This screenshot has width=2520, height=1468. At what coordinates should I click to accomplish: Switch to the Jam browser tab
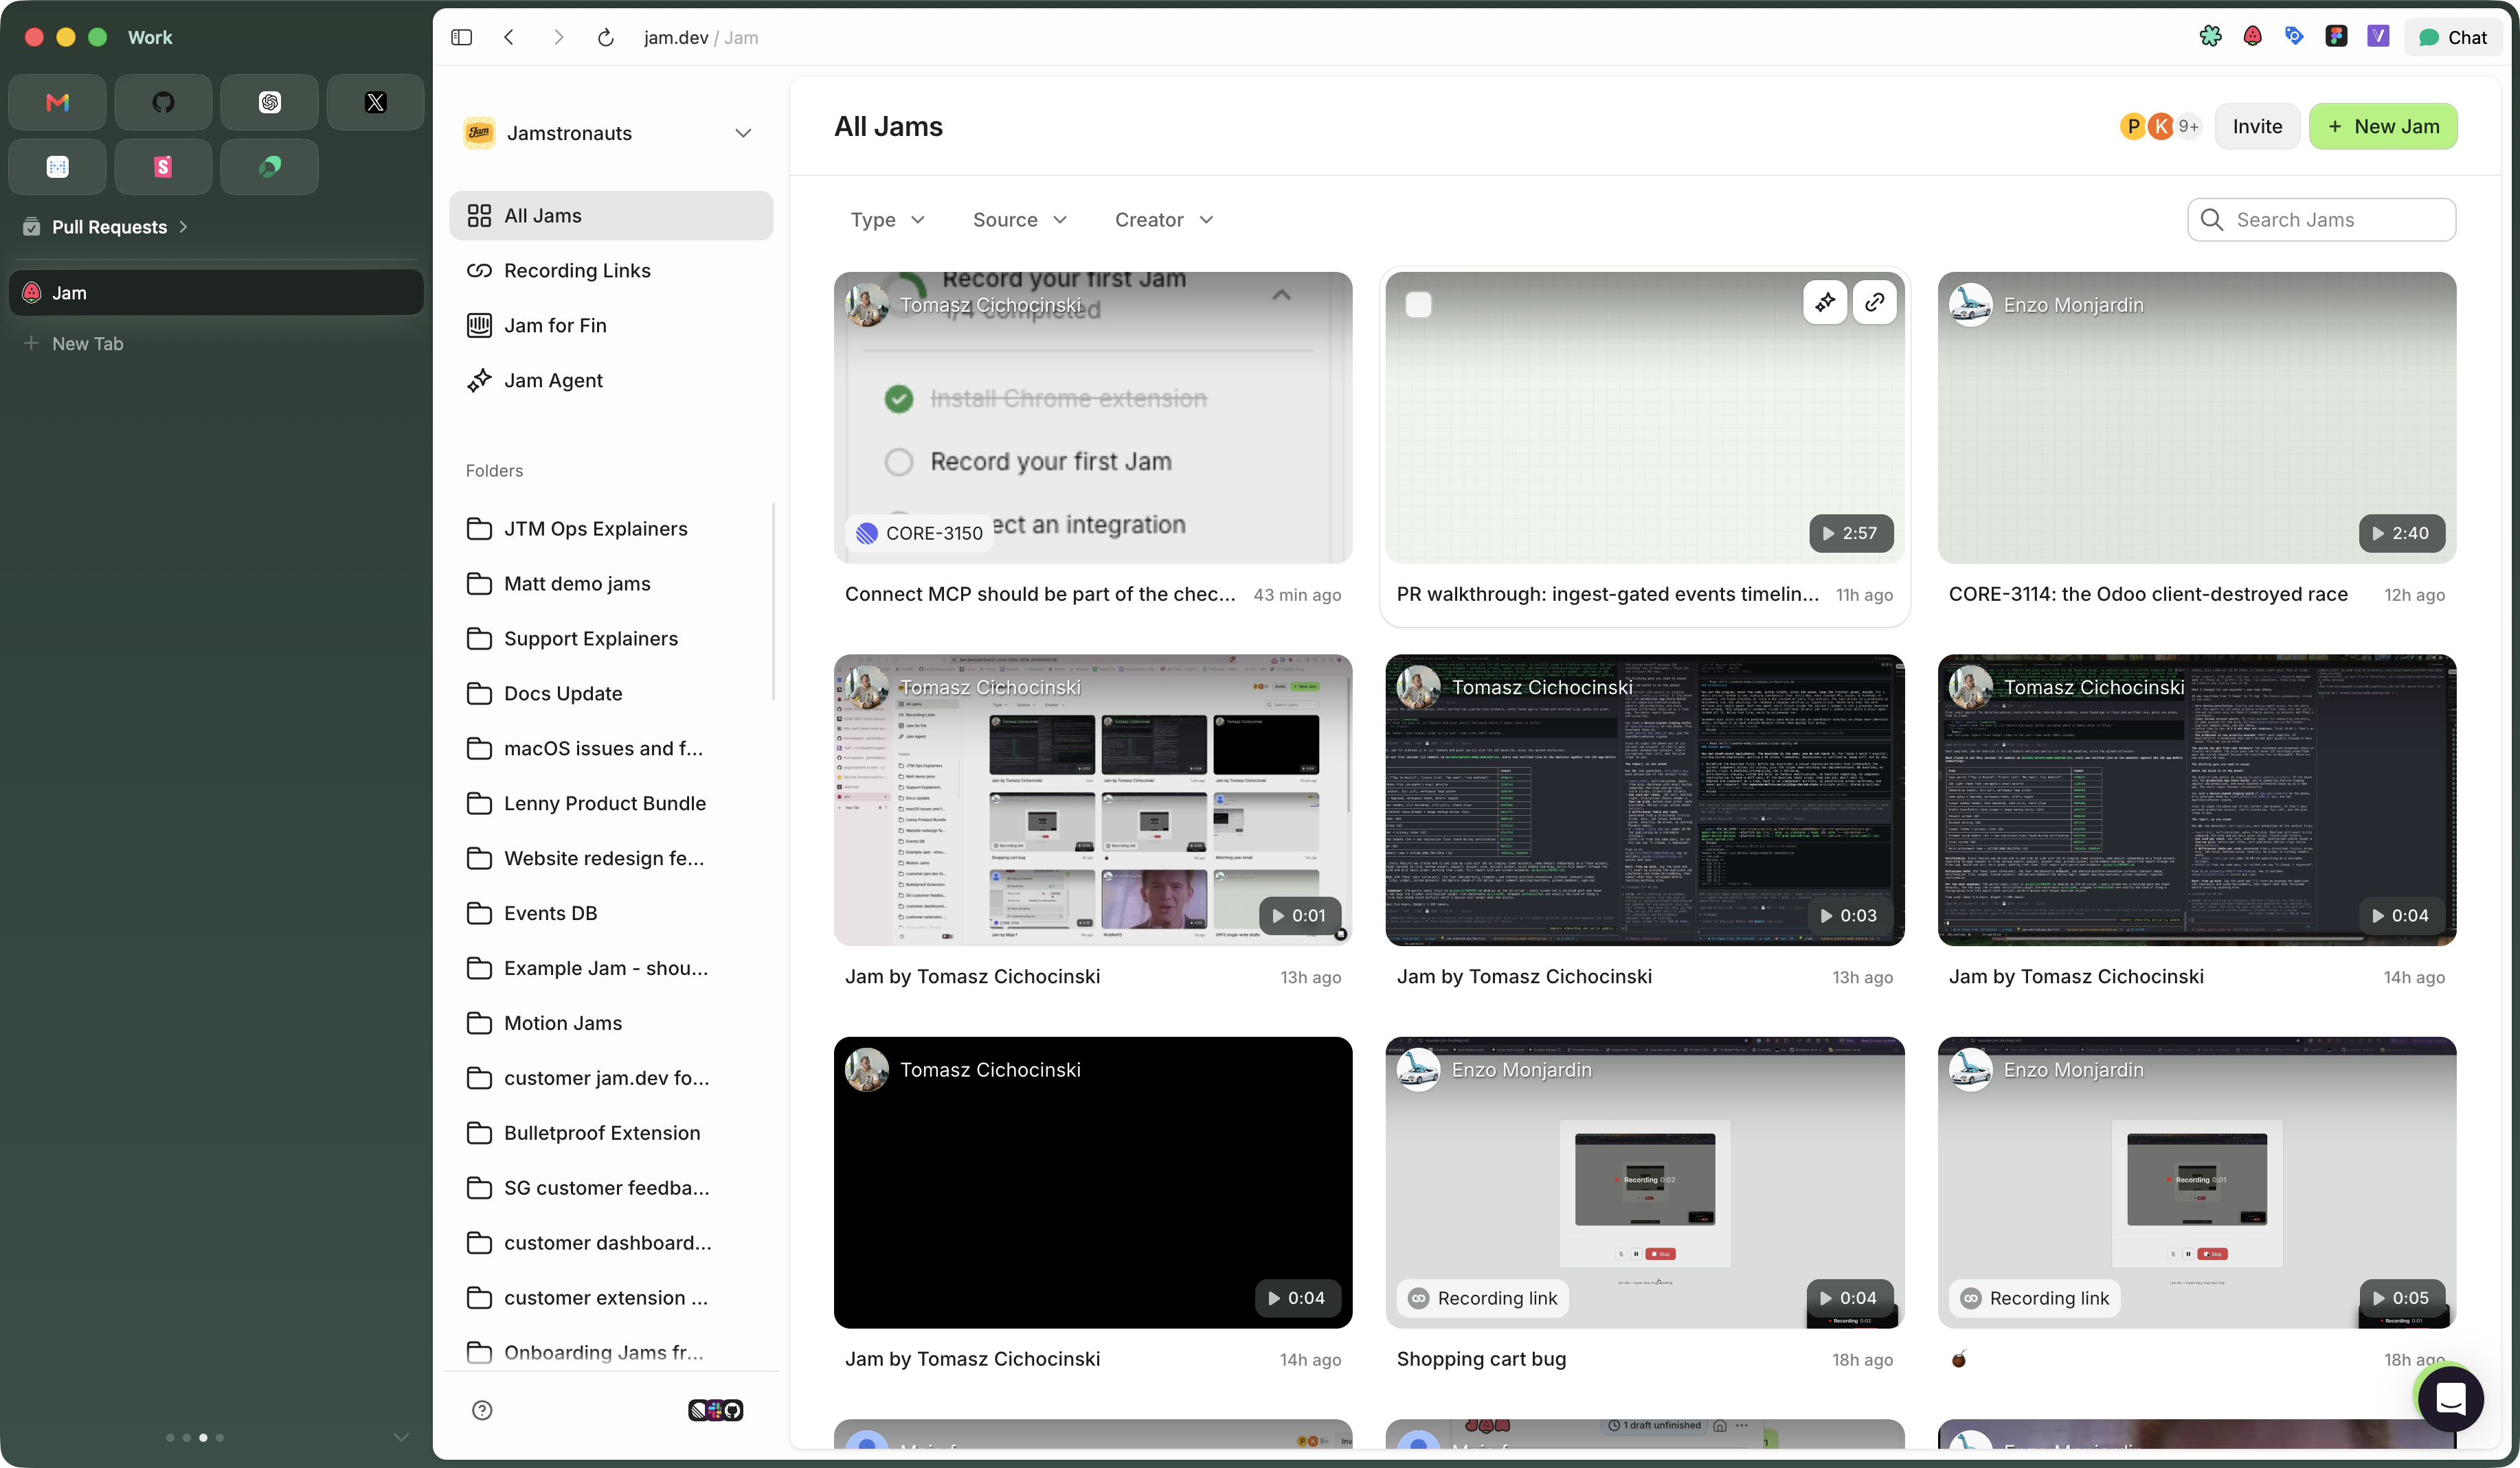[216, 293]
